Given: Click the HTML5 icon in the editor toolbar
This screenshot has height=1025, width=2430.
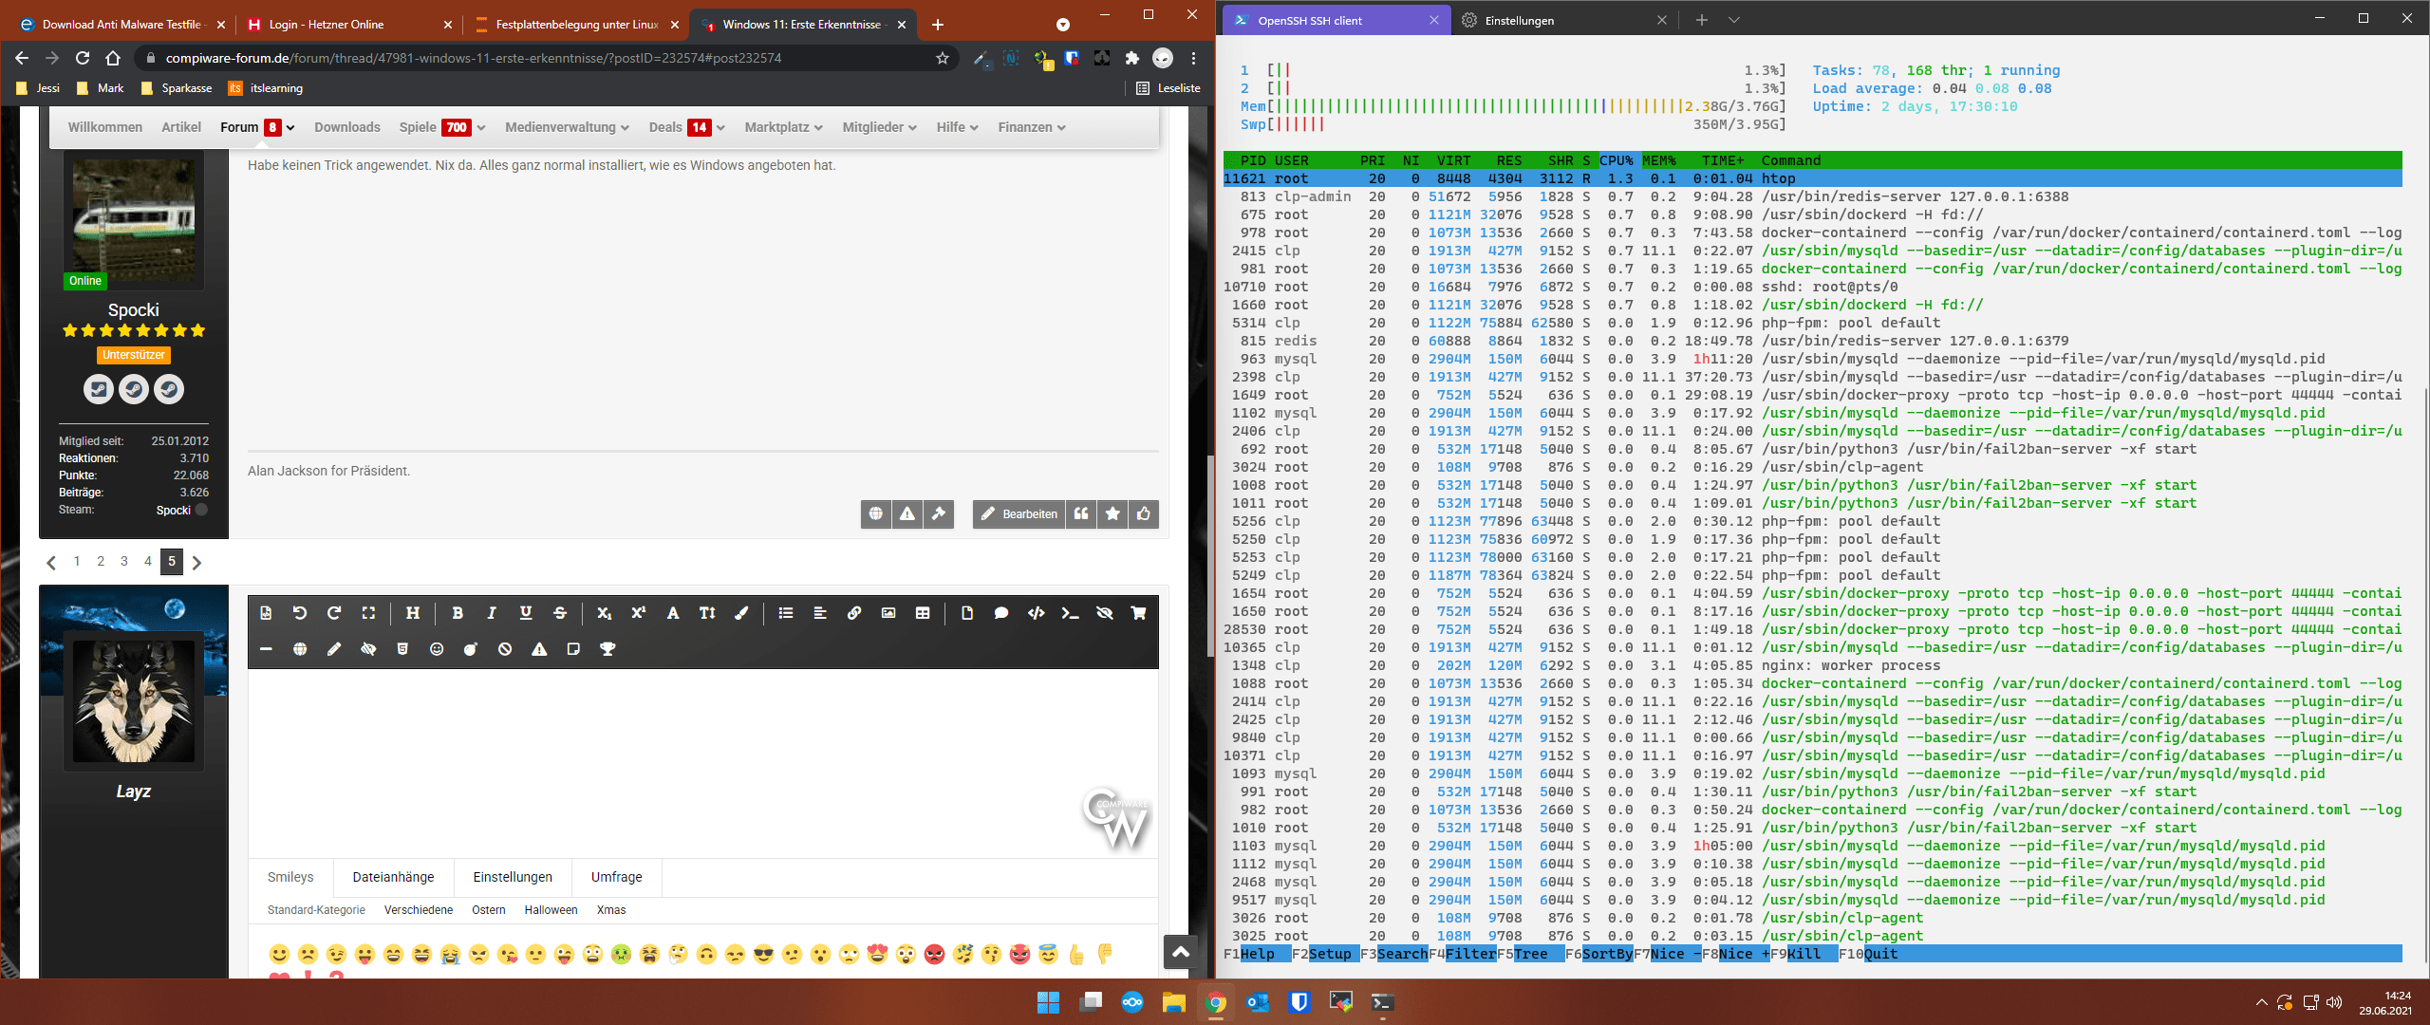Looking at the screenshot, I should (x=402, y=649).
